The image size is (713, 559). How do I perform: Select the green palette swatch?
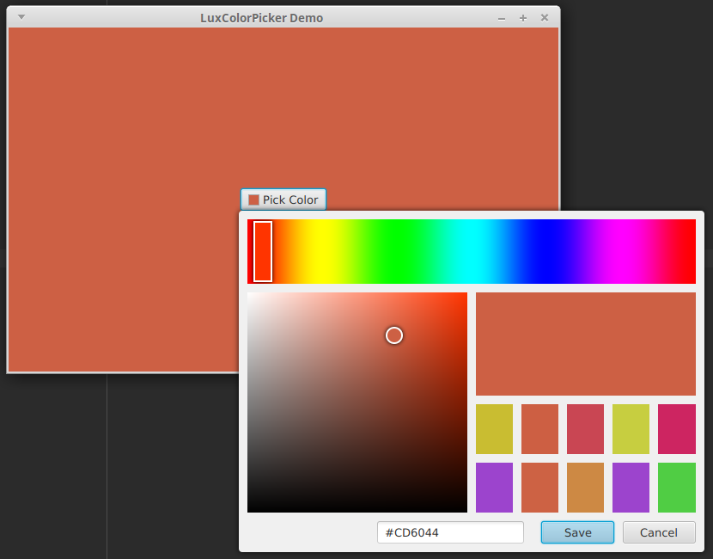coord(676,487)
